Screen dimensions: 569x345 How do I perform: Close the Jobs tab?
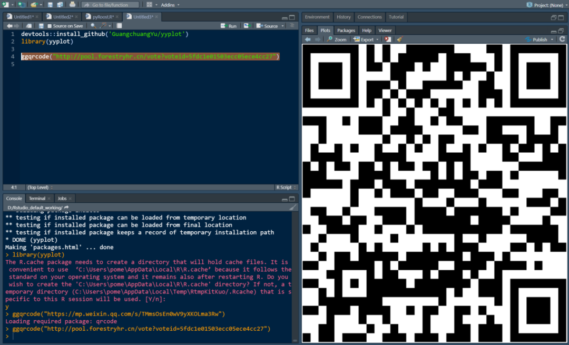coord(70,199)
